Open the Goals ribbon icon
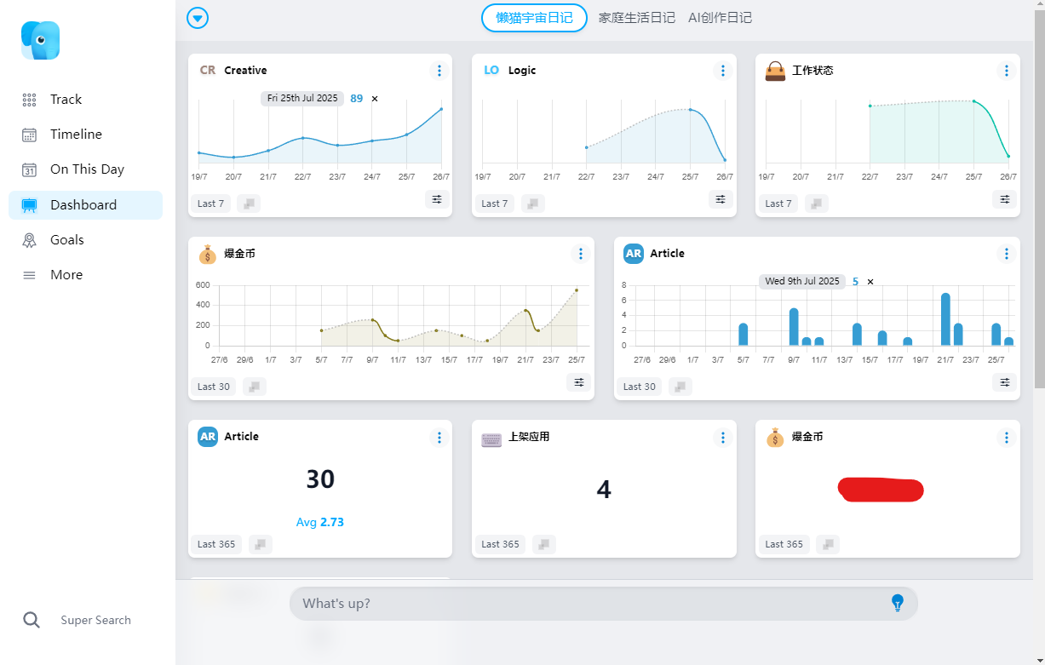This screenshot has width=1045, height=665. click(29, 240)
